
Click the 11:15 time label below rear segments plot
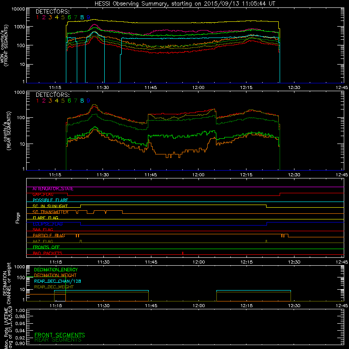pyautogui.click(x=55, y=175)
